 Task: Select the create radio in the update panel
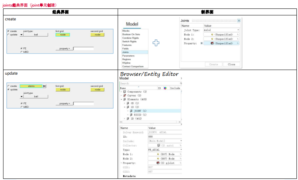coord(8,86)
